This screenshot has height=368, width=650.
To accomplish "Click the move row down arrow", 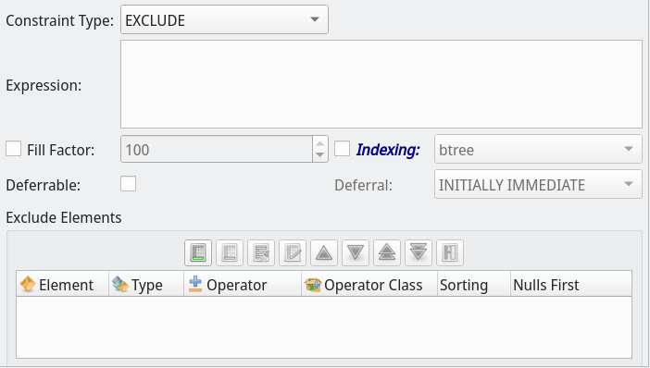I will pos(356,252).
